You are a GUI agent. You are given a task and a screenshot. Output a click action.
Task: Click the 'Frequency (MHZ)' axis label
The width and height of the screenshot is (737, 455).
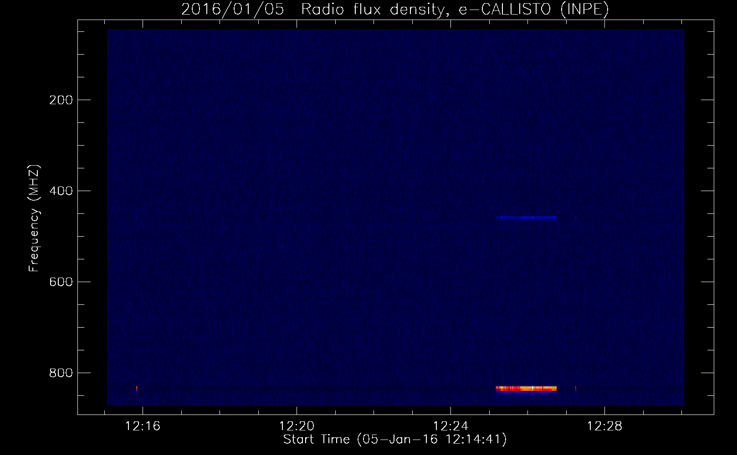[34, 218]
